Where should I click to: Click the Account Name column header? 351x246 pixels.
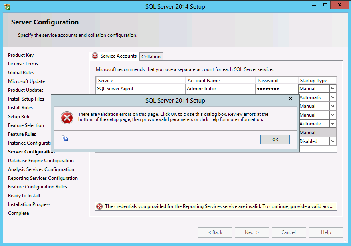[x=220, y=81]
